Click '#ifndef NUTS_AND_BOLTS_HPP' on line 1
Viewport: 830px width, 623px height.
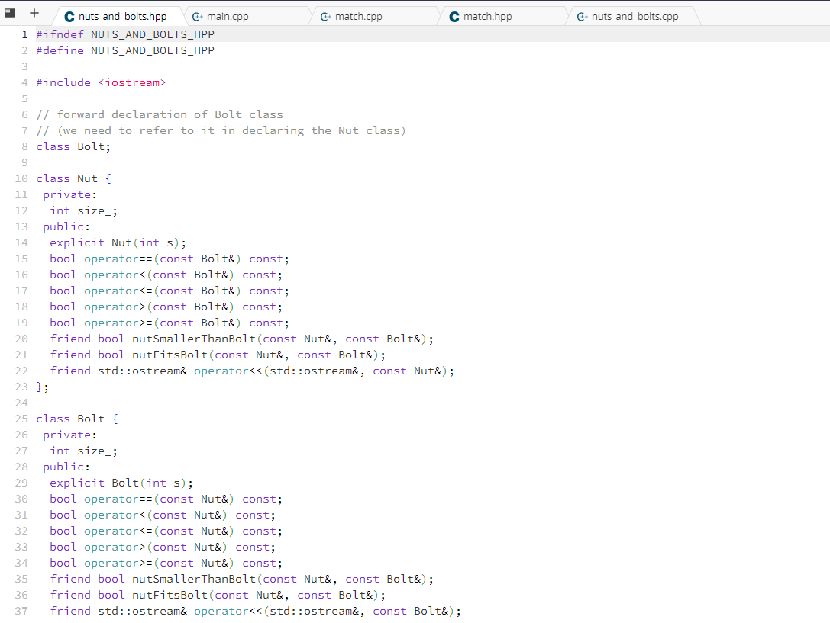(125, 34)
